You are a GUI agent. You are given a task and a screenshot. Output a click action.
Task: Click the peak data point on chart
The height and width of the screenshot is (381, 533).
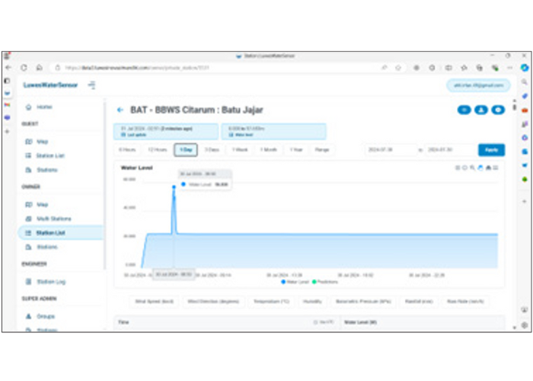[x=174, y=185]
